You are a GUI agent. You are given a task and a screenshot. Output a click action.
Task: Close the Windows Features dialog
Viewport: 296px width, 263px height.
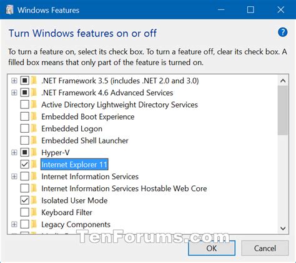coord(281,9)
